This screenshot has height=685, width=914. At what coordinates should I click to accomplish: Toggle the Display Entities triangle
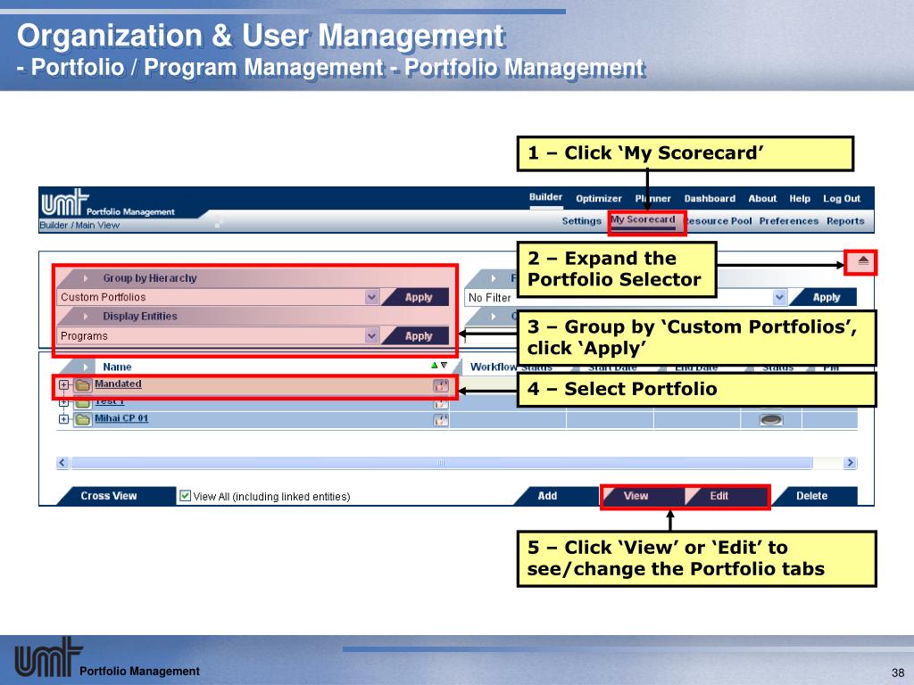pos(86,317)
